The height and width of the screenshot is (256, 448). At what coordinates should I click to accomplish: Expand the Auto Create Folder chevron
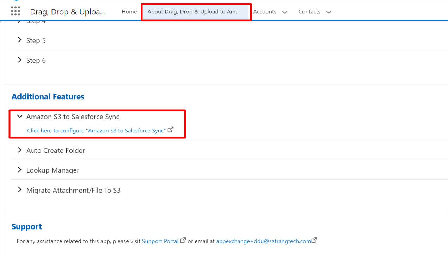20,150
